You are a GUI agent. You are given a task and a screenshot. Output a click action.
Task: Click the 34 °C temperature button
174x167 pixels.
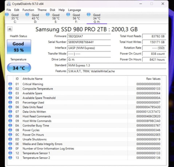tap(19, 68)
